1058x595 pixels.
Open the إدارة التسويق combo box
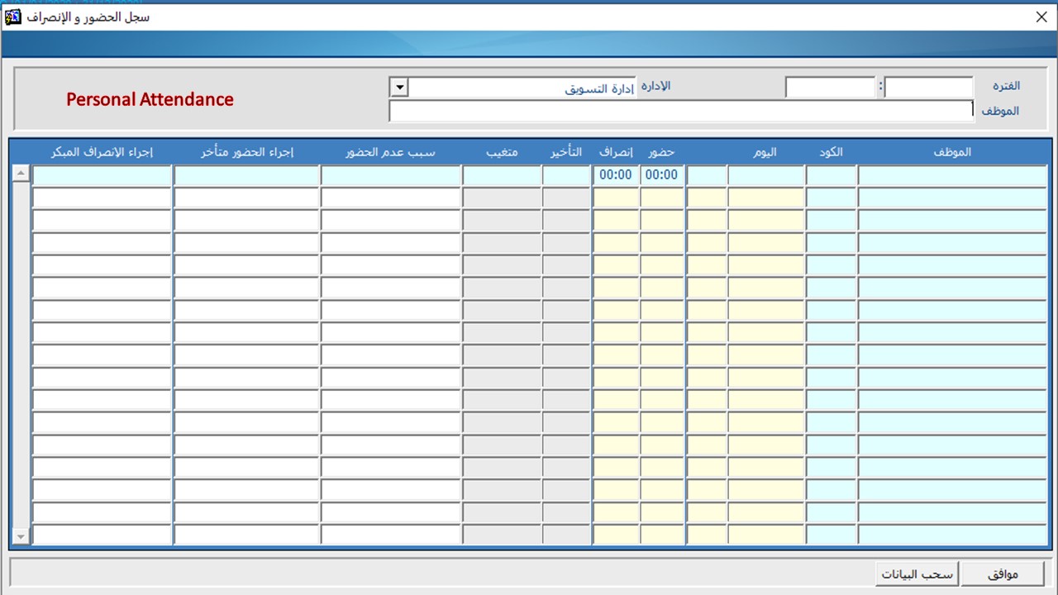tap(522, 88)
